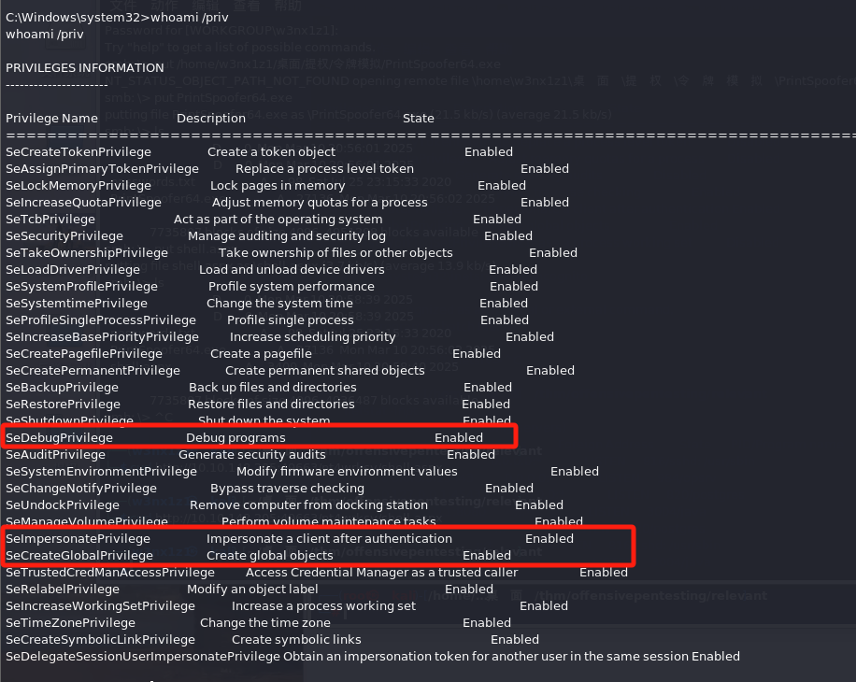Image resolution: width=856 pixels, height=682 pixels.
Task: Select the SeAuditPrivilege name
Action: [x=56, y=455]
